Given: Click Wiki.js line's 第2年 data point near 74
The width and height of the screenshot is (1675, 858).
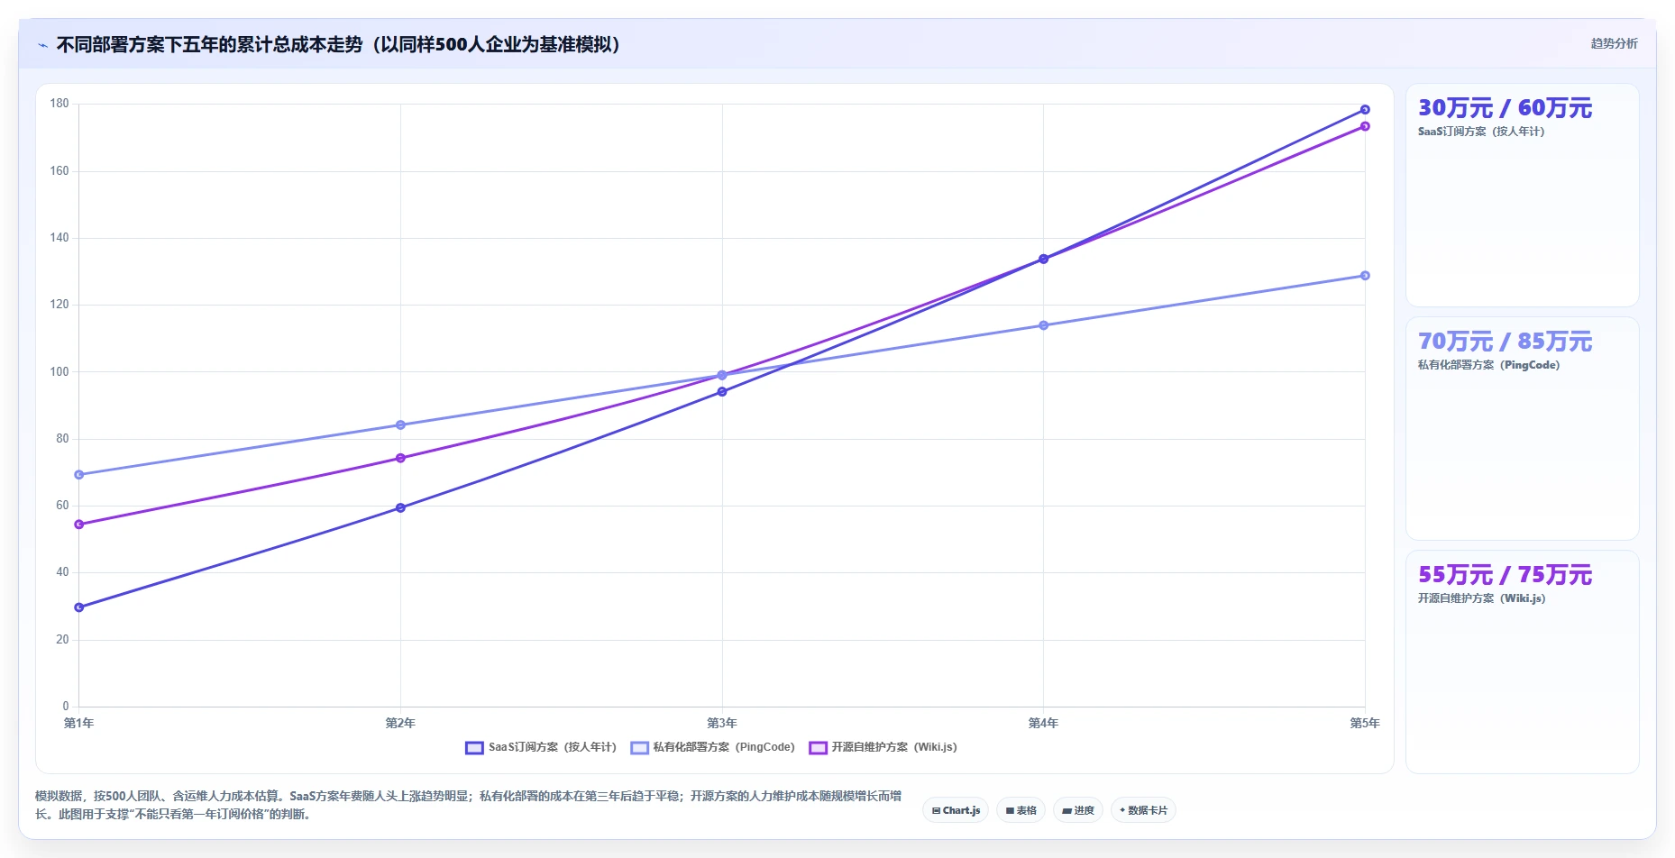Looking at the screenshot, I should click(400, 458).
